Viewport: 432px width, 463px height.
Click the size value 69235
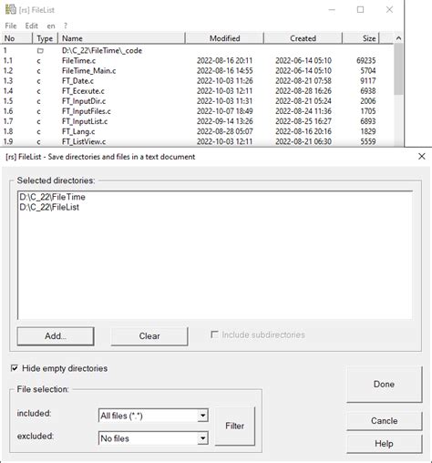[366, 60]
